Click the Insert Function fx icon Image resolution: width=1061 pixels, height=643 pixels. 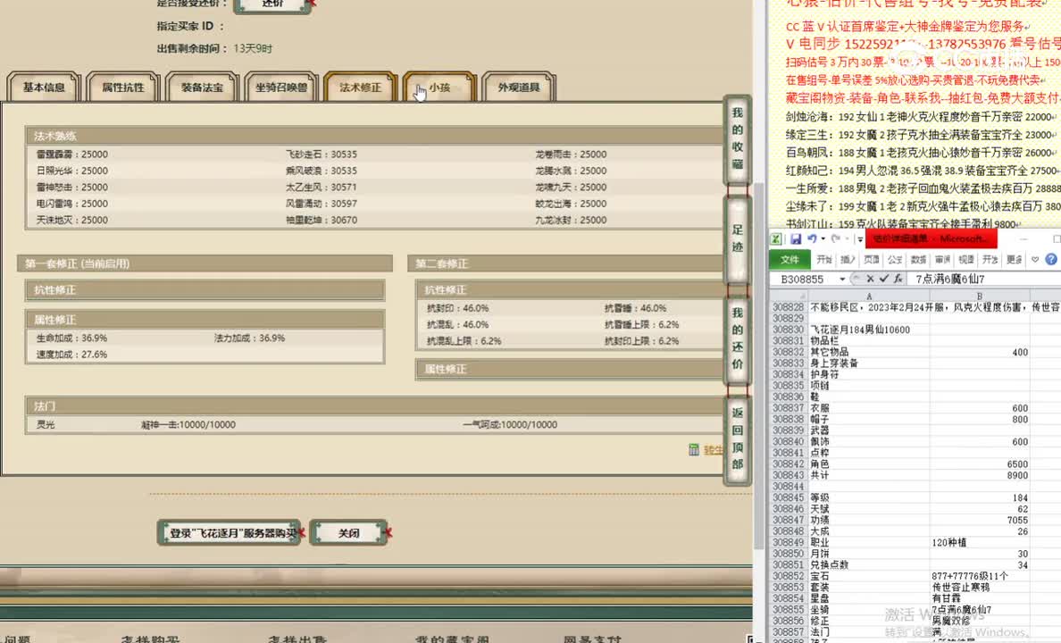[899, 279]
